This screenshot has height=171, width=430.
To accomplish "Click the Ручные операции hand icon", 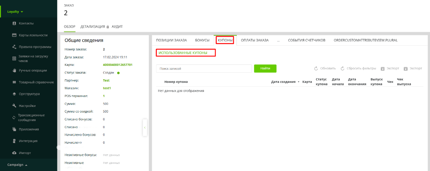I will coord(15,70).
